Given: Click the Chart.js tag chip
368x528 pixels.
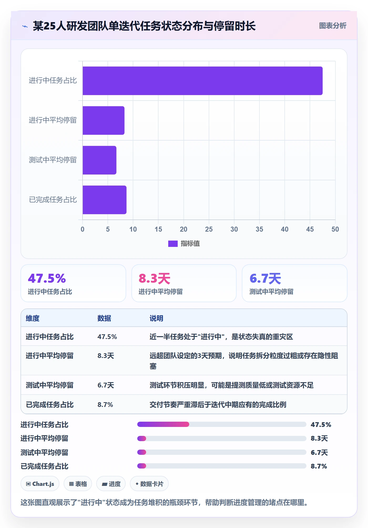Looking at the screenshot, I should 40,484.
